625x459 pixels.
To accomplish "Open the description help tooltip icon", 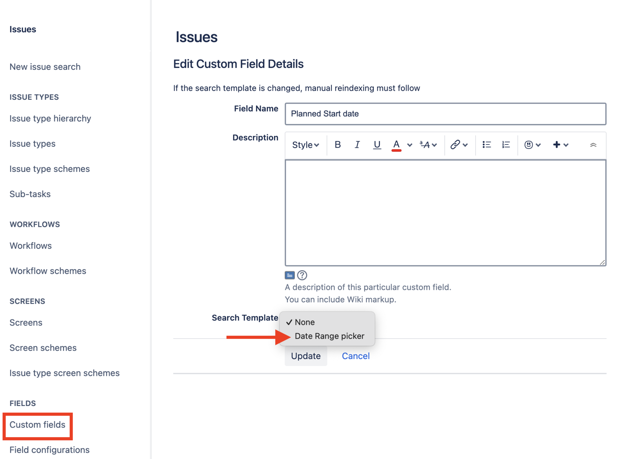I will (301, 275).
